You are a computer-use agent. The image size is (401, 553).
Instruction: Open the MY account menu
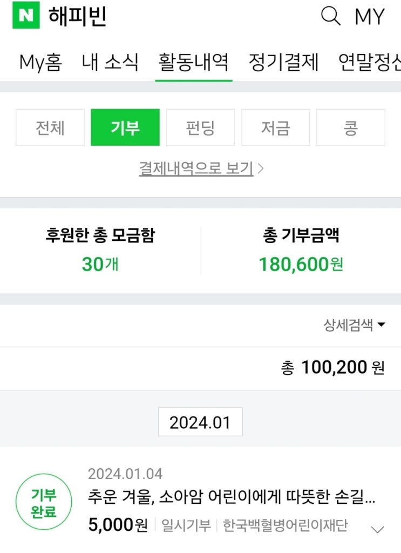coord(370,17)
